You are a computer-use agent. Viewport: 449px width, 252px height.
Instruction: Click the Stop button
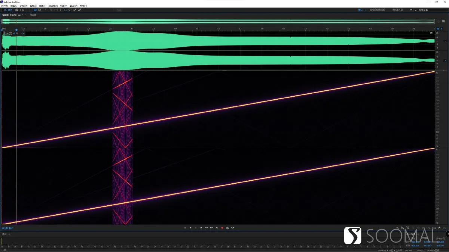point(185,227)
